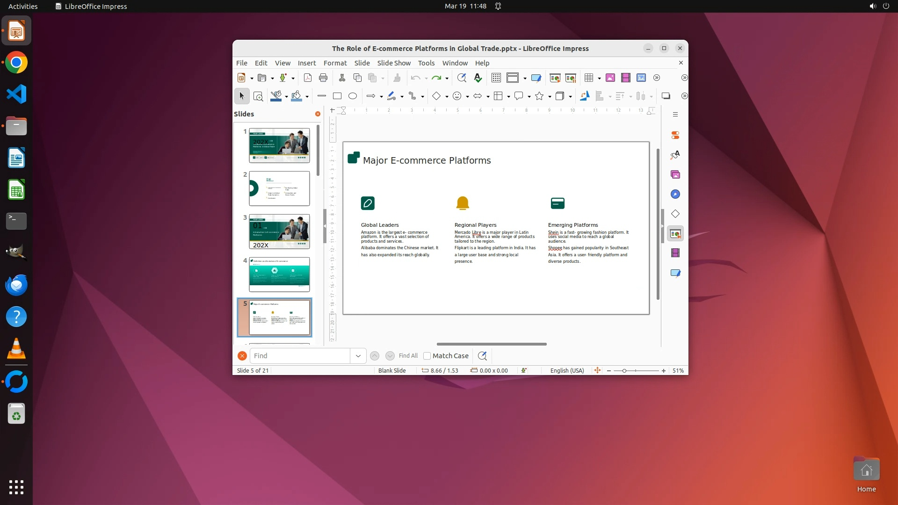Click the Find All button
Image resolution: width=898 pixels, height=505 pixels.
click(x=408, y=356)
